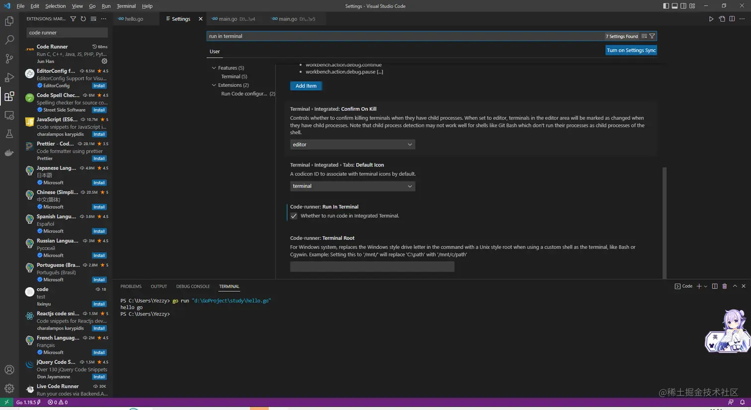Refresh the extensions list
Image resolution: width=751 pixels, height=410 pixels.
(83, 19)
